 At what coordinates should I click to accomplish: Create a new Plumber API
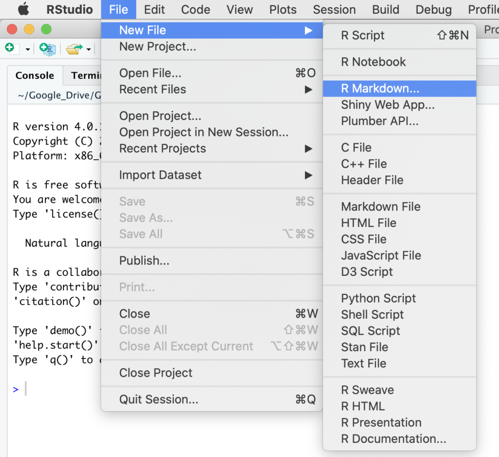tap(400, 121)
